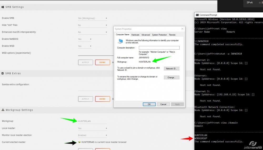Click "HUNTERNAS is current local master browser" text

coord(104,142)
